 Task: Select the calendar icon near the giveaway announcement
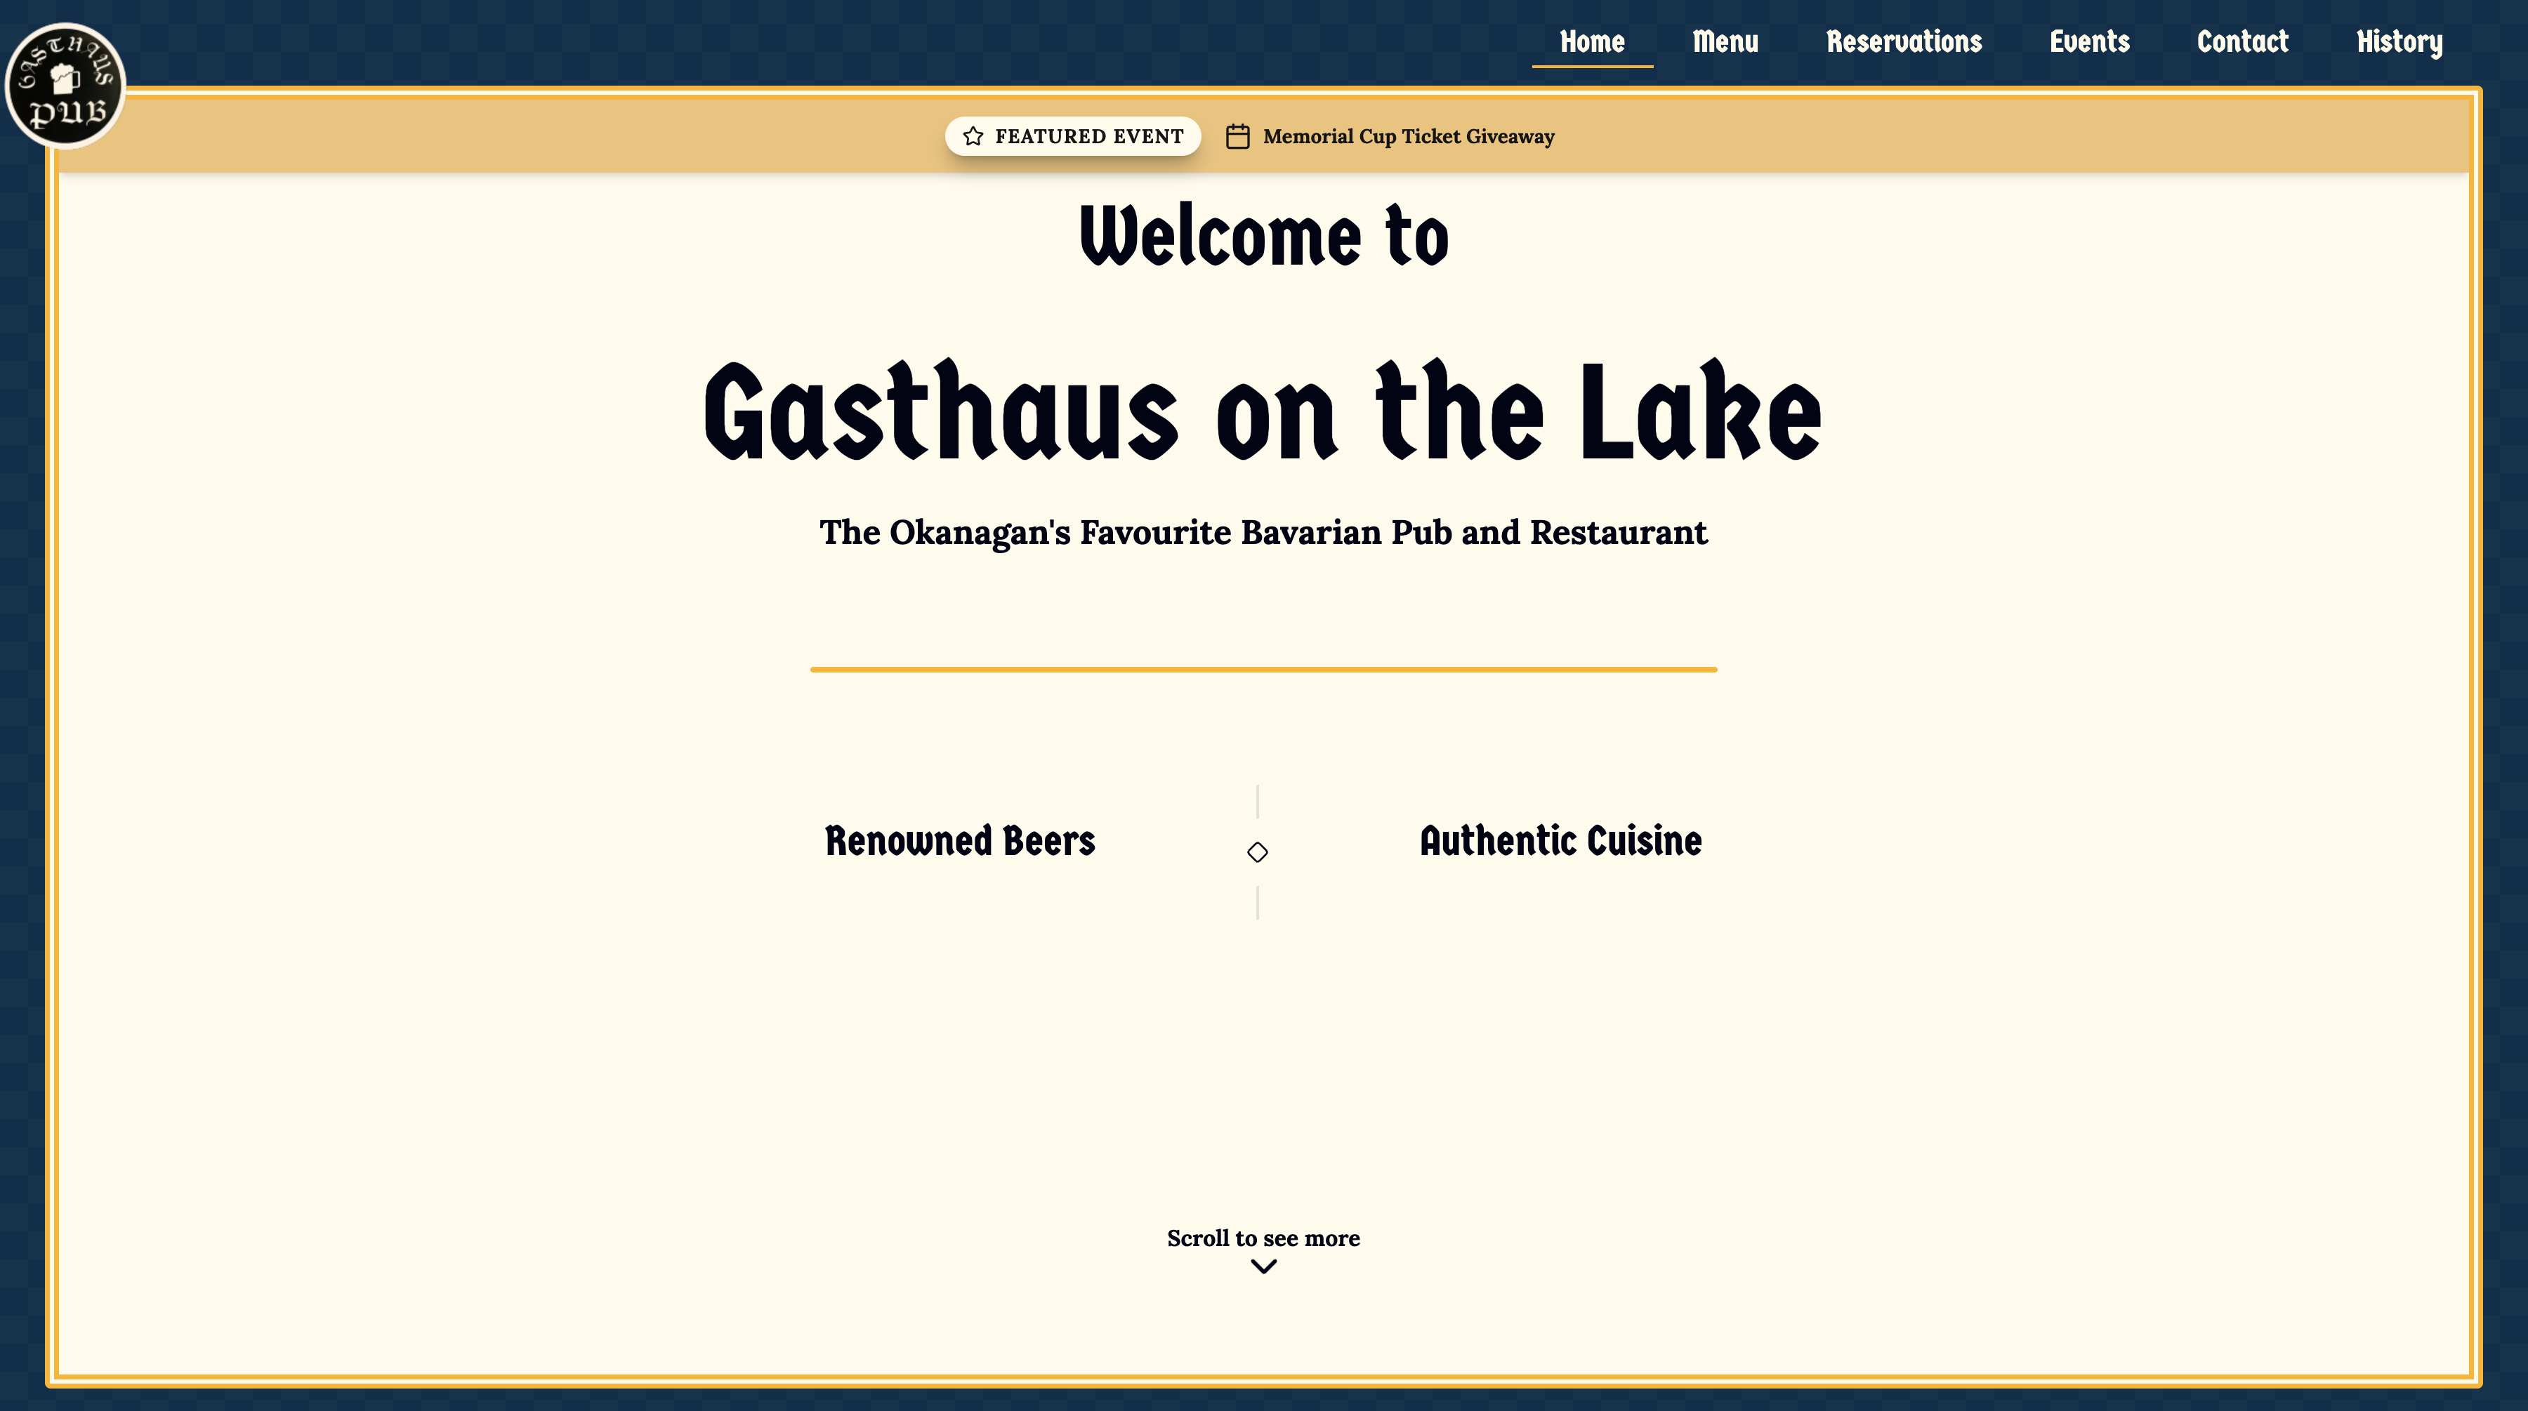click(x=1237, y=136)
